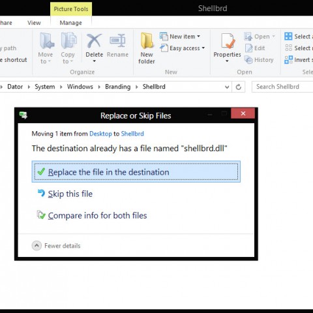
Task: Click the dialog's title bar file-move icon
Action: tap(23, 115)
